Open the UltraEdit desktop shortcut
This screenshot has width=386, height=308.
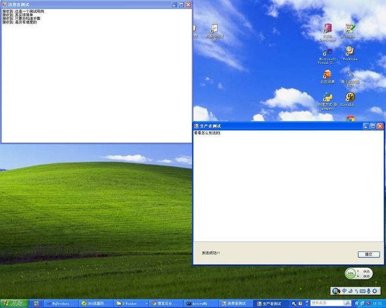(x=350, y=99)
